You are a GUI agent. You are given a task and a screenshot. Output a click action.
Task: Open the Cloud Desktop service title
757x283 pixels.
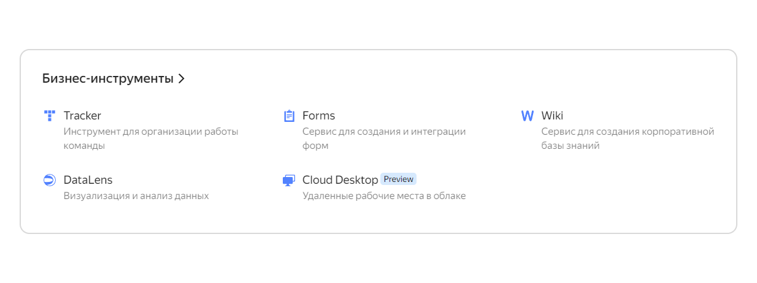[340, 180]
